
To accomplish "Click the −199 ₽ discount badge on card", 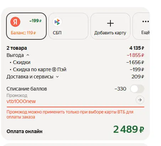I will pyautogui.click(x=35, y=21).
